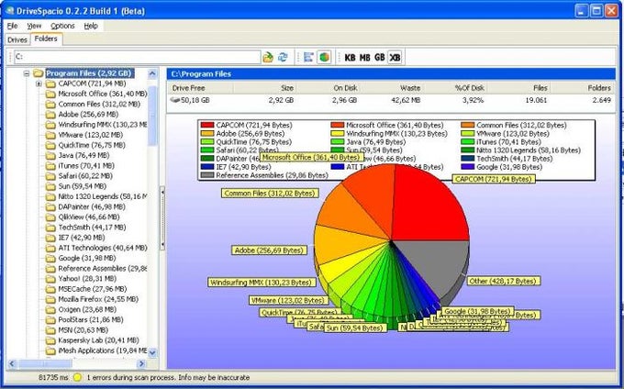This screenshot has width=624, height=389.
Task: Click the folder icon beside IE7
Action: (x=50, y=238)
